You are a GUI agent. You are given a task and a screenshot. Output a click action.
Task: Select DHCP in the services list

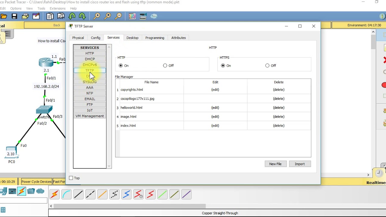[x=90, y=59]
